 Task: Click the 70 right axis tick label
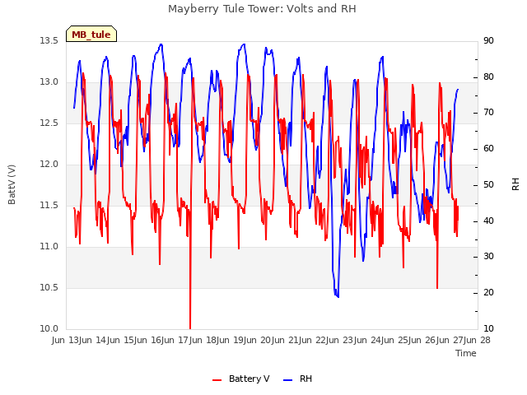coord(488,113)
